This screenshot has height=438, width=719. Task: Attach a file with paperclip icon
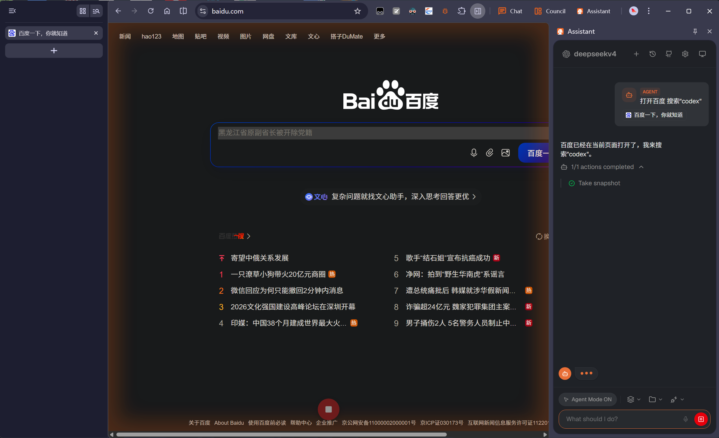point(490,153)
